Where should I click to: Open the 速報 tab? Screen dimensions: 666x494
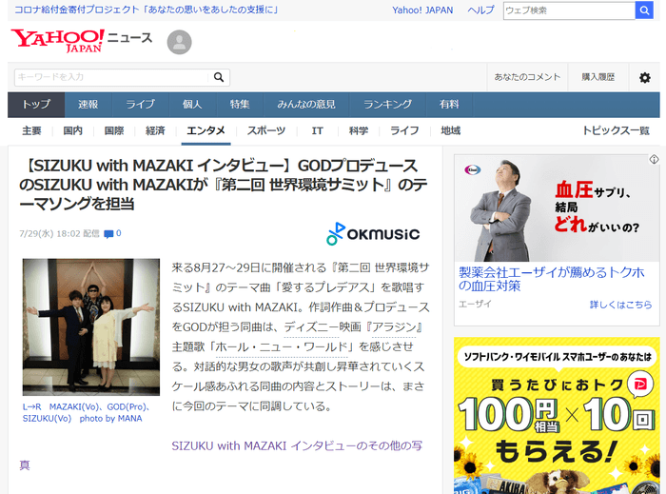click(x=88, y=105)
